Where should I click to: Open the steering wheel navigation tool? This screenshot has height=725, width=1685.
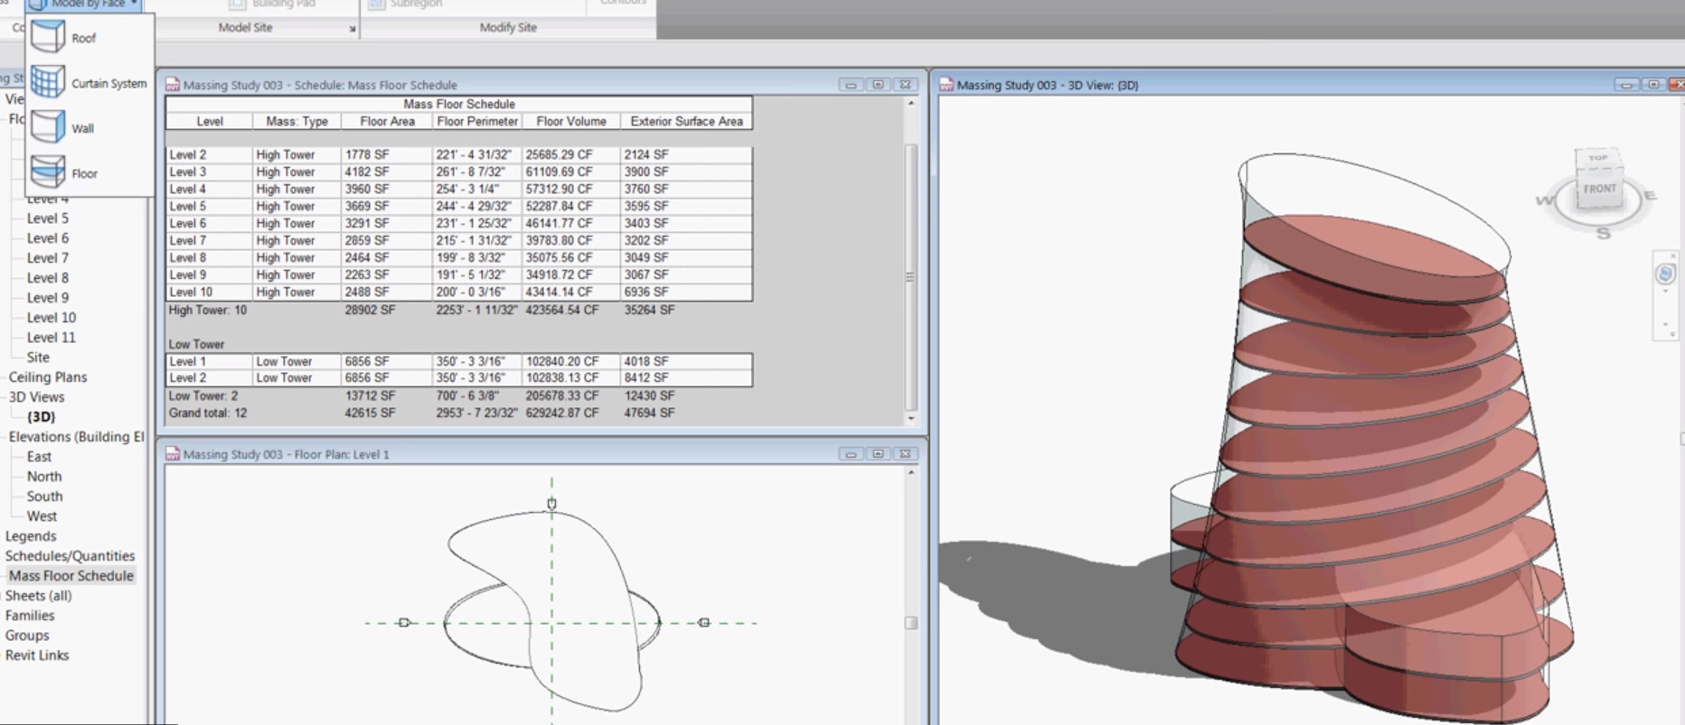click(1665, 274)
